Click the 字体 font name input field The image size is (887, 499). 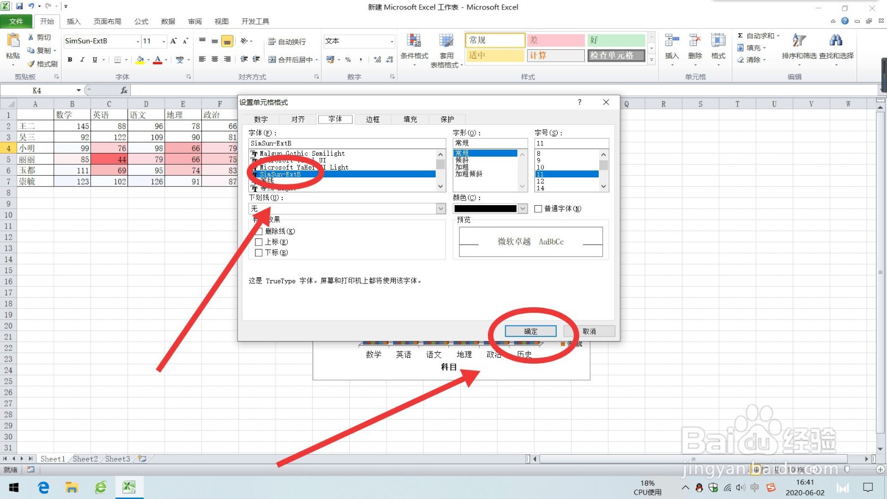(347, 143)
